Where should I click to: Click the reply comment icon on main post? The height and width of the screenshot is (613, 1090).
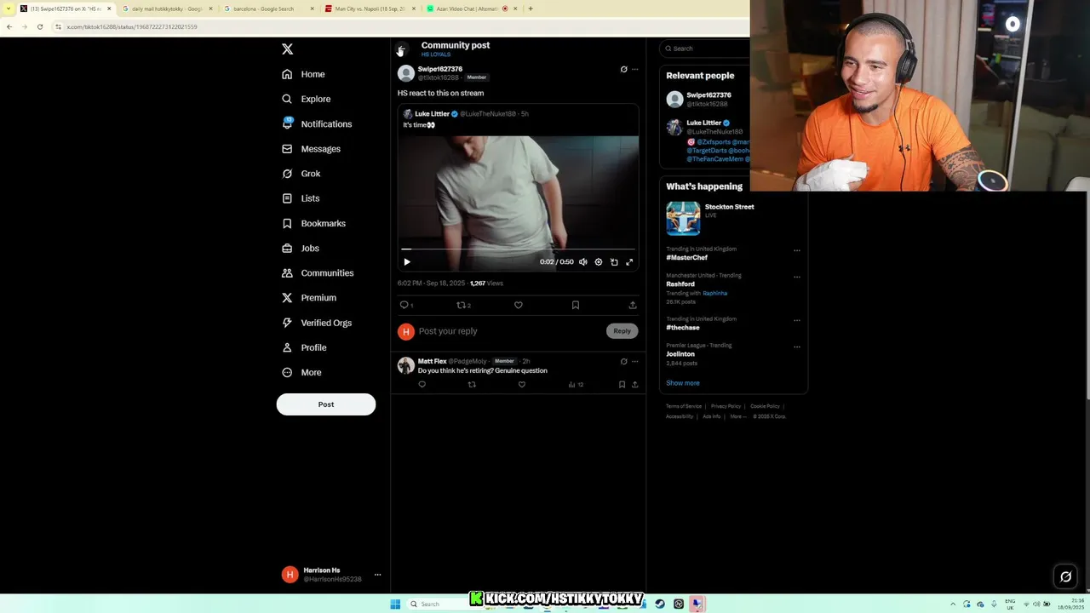click(404, 305)
